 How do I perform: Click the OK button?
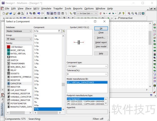click(x=101, y=28)
